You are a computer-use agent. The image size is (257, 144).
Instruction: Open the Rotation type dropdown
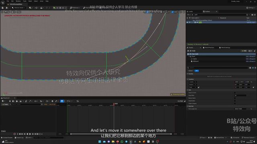(x=193, y=84)
